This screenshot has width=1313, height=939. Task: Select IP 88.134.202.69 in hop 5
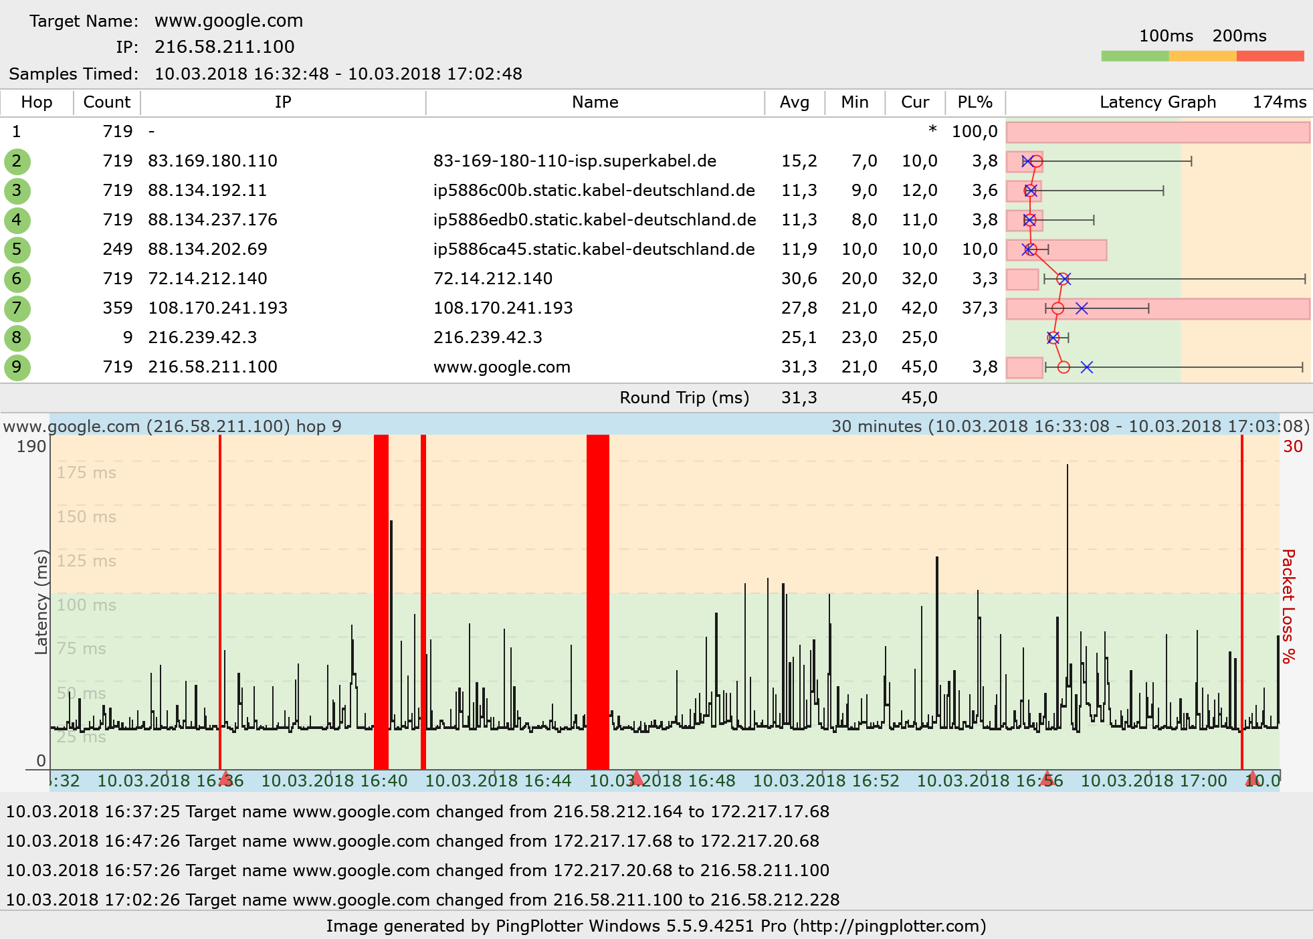click(x=207, y=249)
